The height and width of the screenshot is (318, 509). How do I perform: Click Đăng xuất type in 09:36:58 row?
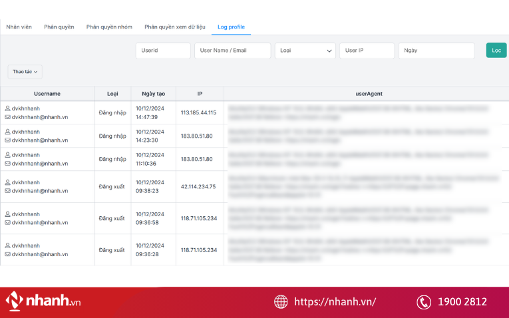(x=112, y=218)
